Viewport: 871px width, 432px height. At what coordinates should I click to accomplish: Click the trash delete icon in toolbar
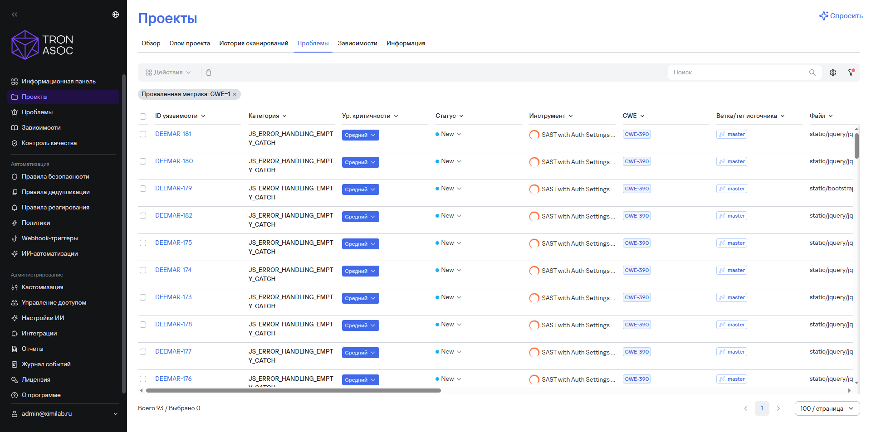[x=209, y=73]
